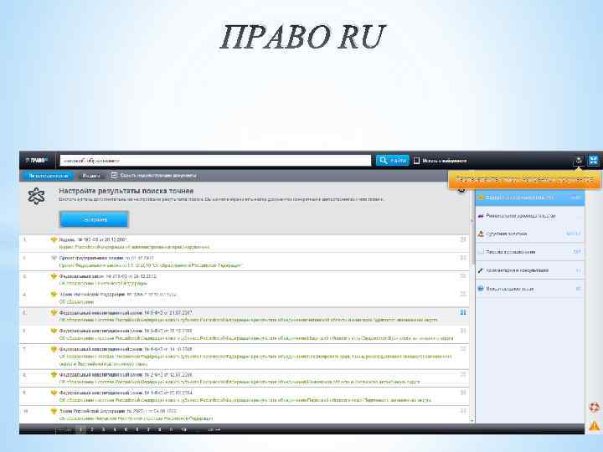Click the blue grid icon in the header
603x452 pixels.
tap(594, 160)
